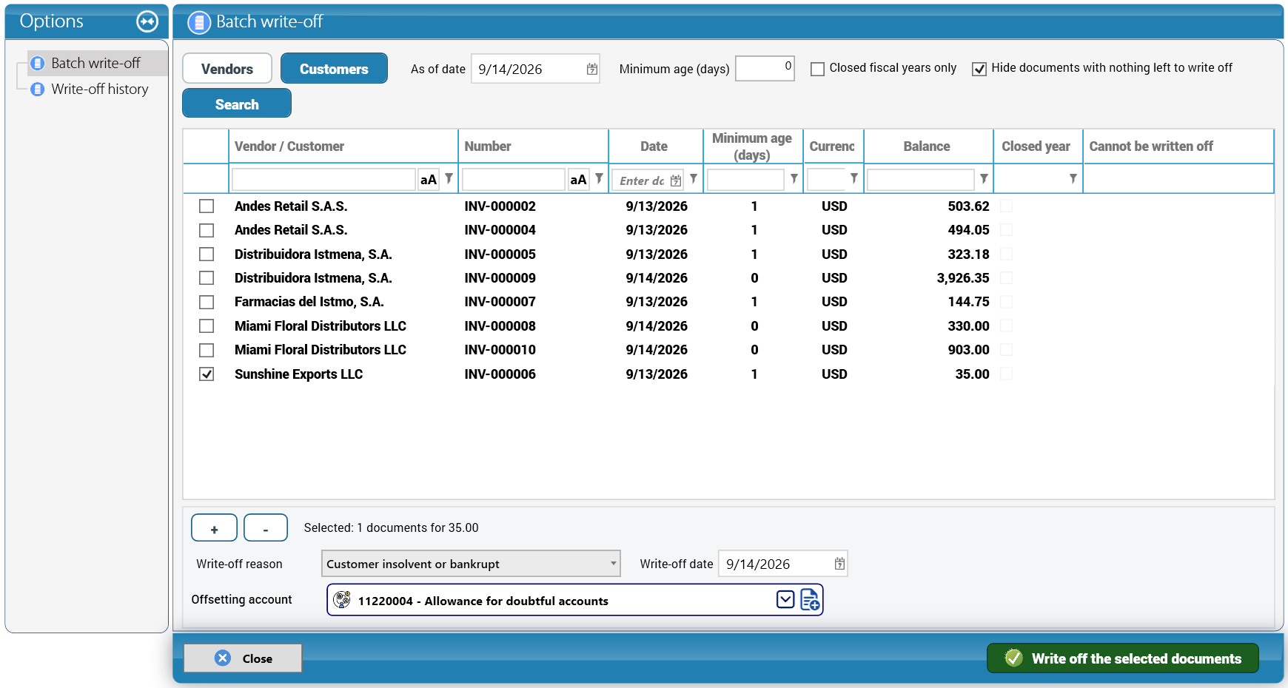The width and height of the screenshot is (1288, 688).
Task: Switch to the Customers tab
Action: click(x=334, y=69)
